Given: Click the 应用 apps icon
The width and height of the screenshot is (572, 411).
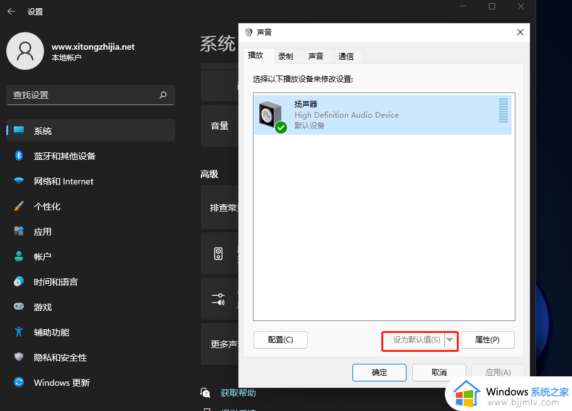Looking at the screenshot, I should (19, 231).
